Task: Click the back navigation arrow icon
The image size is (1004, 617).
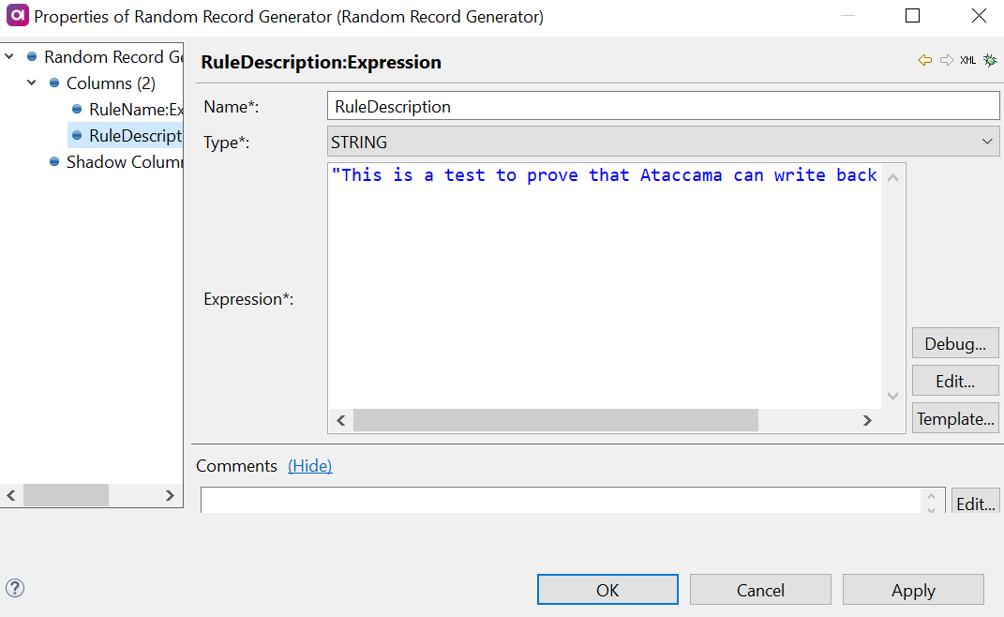Action: coord(923,61)
